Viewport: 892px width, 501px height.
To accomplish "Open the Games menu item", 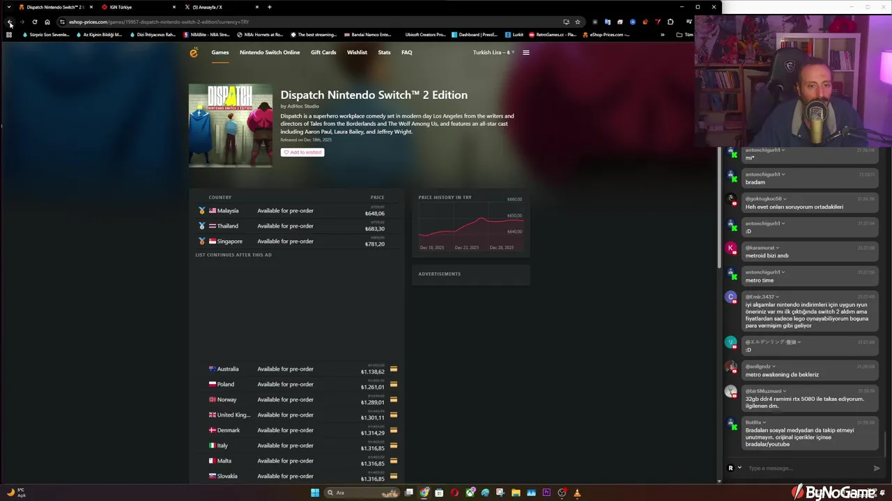I will (x=220, y=52).
